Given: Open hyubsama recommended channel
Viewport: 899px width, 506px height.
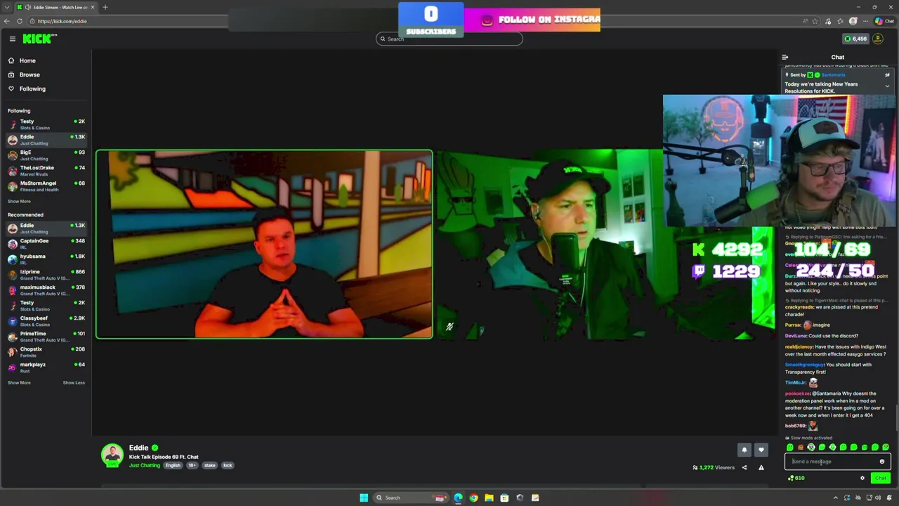Looking at the screenshot, I should pos(46,259).
